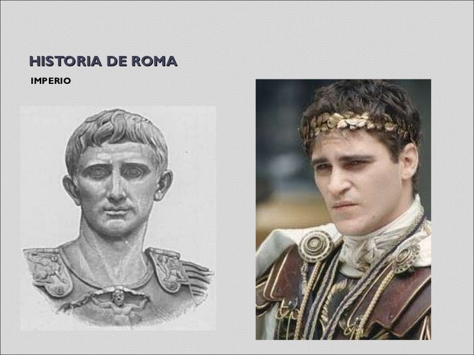The width and height of the screenshot is (474, 355).
Task: Select the color photo of laurel-crowned man
Action: 343,209
